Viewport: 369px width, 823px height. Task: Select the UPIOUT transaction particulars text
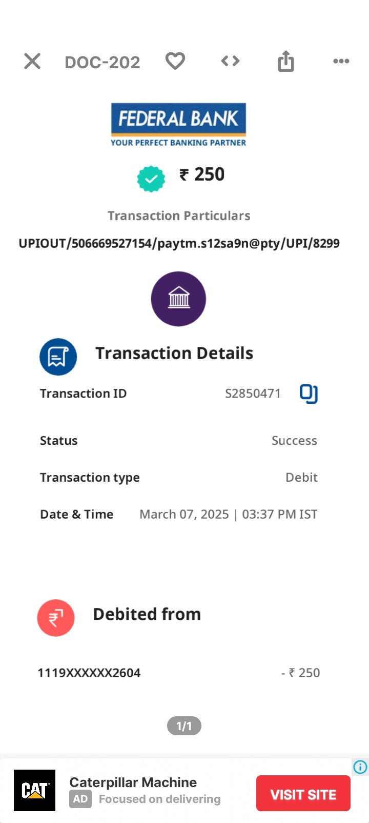coord(179,243)
